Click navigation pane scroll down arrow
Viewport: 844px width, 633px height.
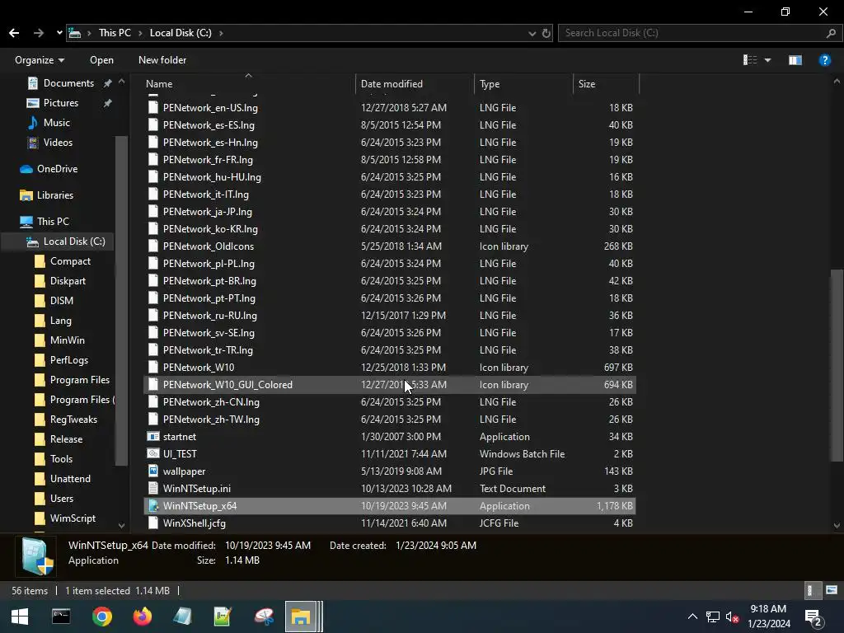(x=121, y=525)
